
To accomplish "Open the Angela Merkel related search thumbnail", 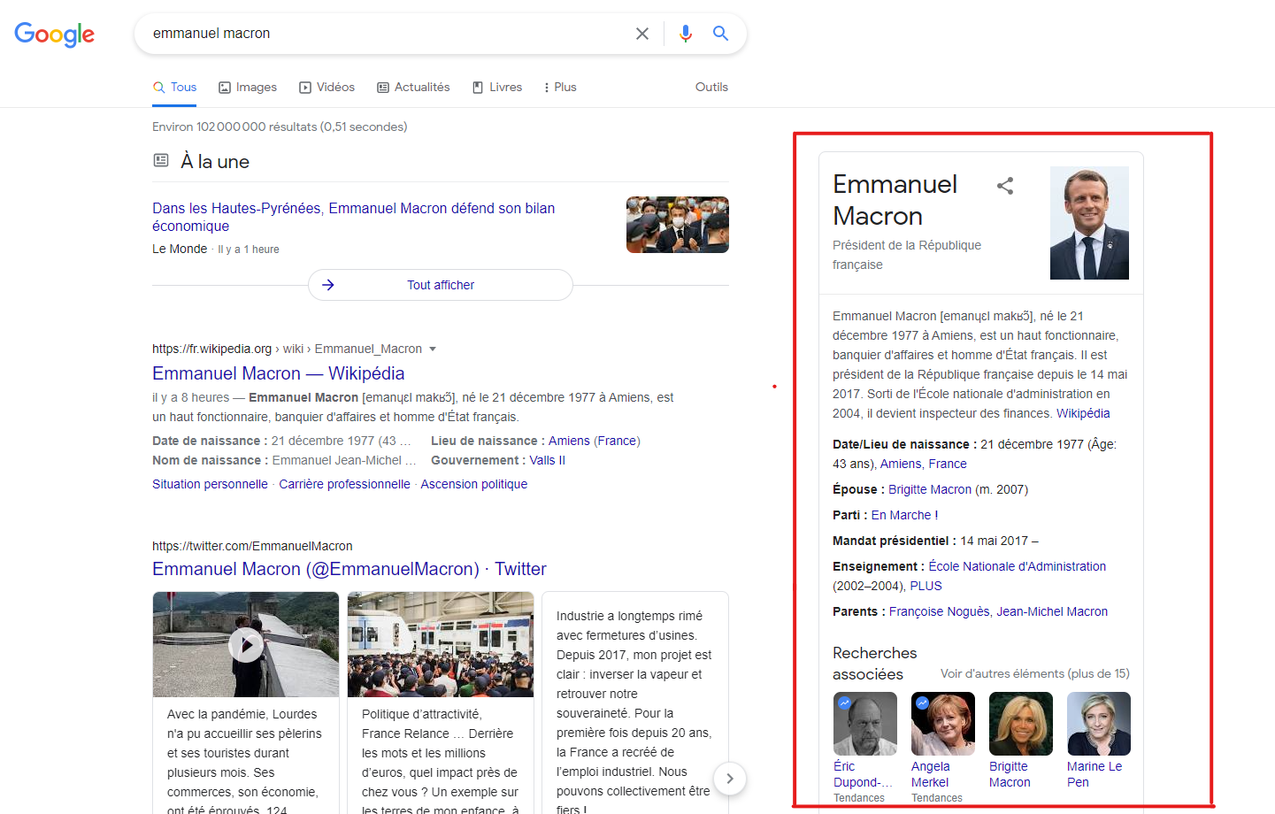I will [943, 724].
